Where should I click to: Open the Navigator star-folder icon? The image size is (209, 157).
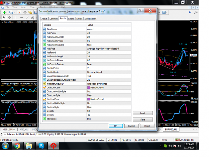click(30, 12)
